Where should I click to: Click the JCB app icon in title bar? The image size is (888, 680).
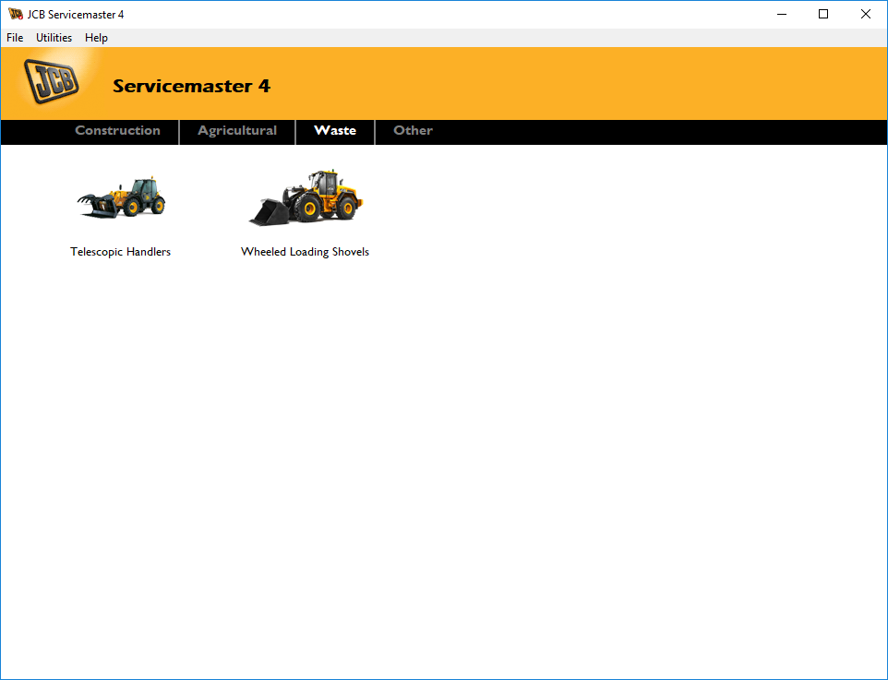(16, 14)
